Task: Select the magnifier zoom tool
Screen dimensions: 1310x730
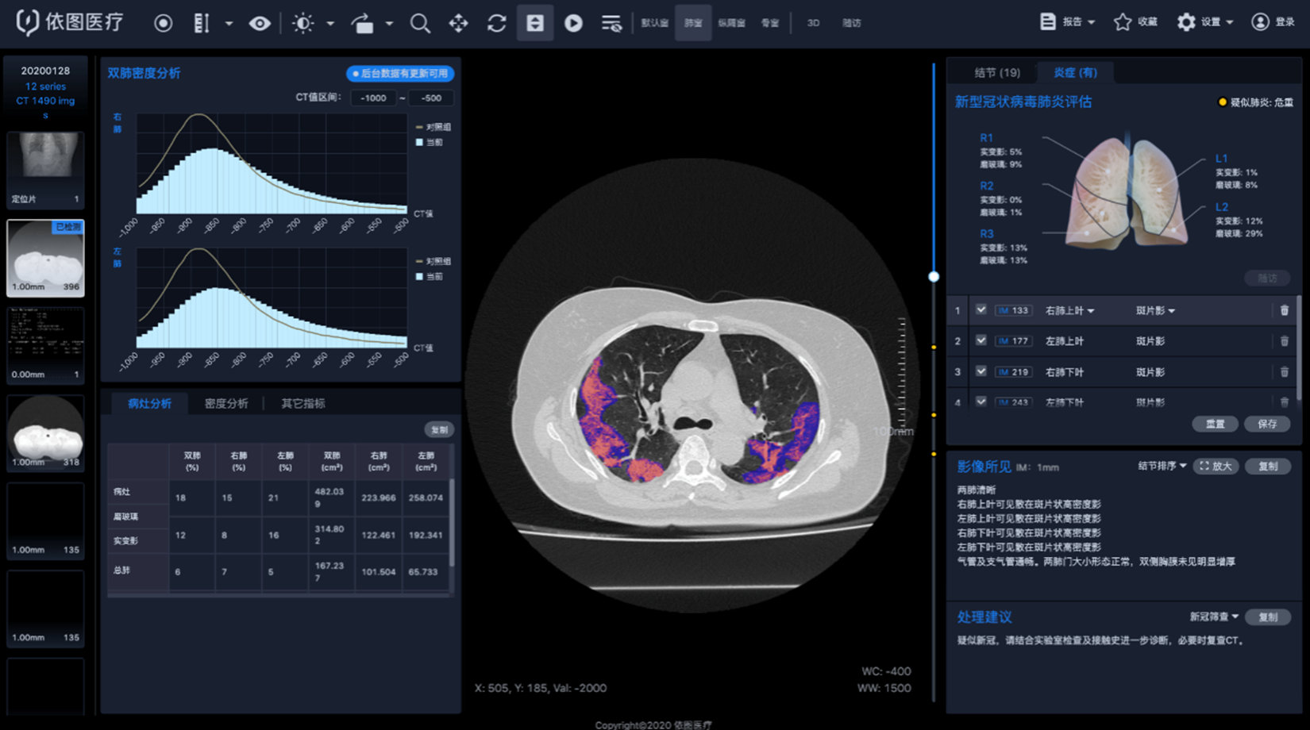Action: 420,24
